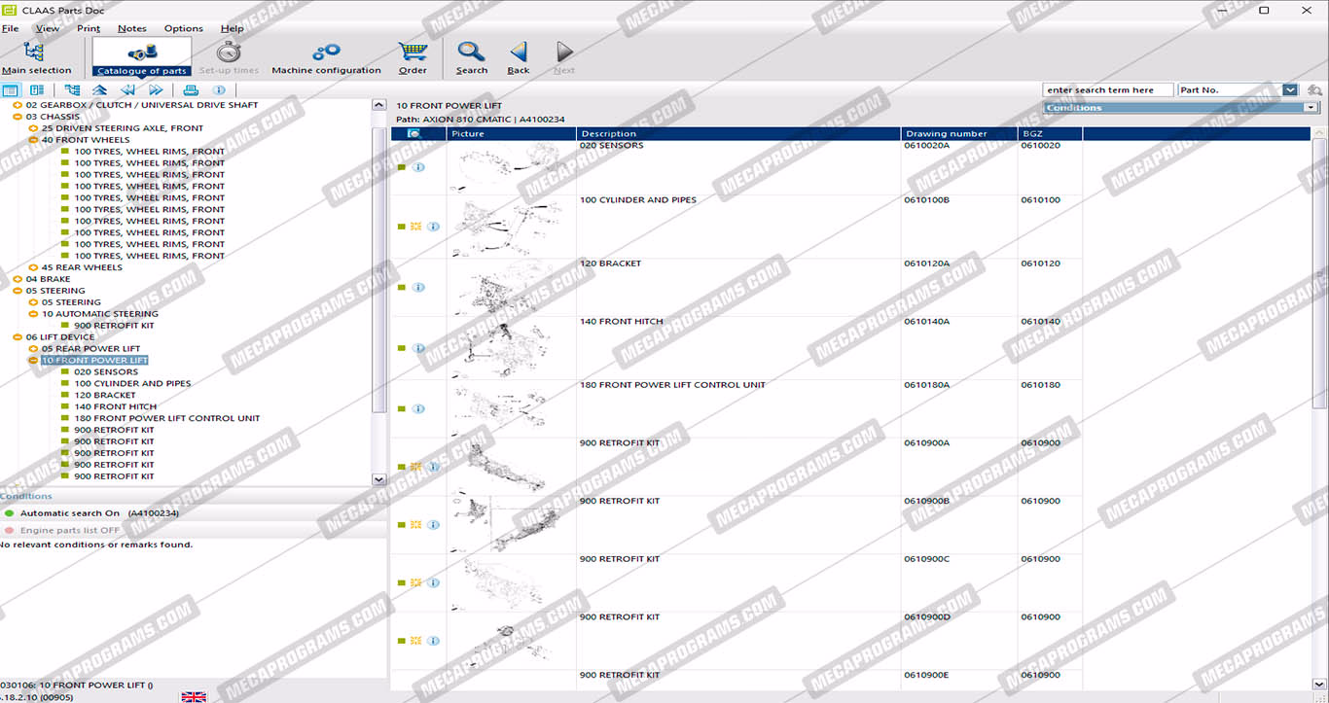This screenshot has width=1329, height=703.
Task: Open the Notes menu
Action: coord(132,29)
